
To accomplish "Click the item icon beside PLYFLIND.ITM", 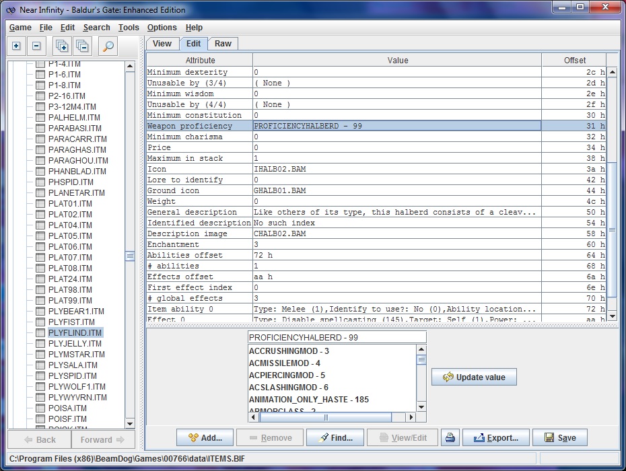I will point(40,332).
